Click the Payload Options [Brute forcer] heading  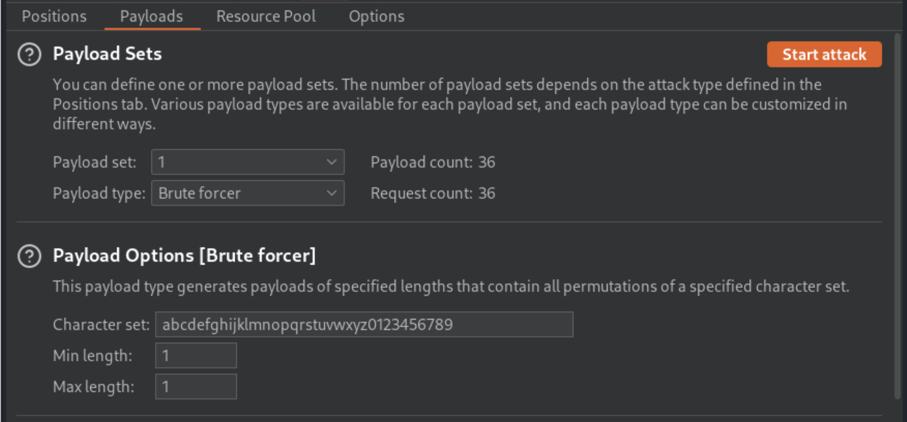(184, 256)
